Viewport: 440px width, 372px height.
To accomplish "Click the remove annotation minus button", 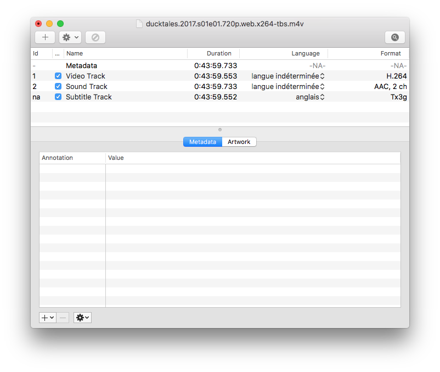I will click(x=63, y=318).
